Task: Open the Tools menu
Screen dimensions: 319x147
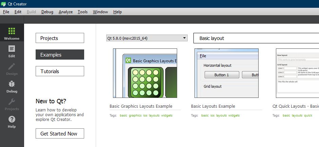Action: pyautogui.click(x=82, y=12)
